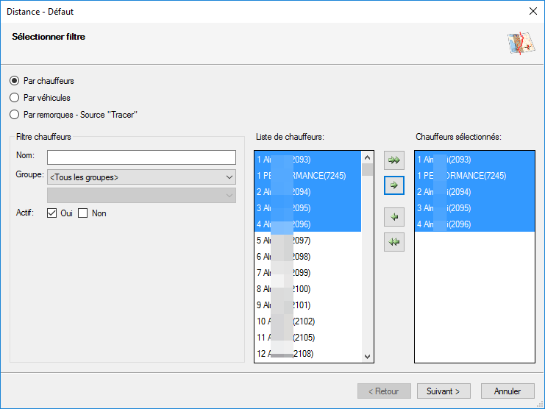Select driver row ending (2102) in list
This screenshot has height=409, width=545.
coord(308,321)
